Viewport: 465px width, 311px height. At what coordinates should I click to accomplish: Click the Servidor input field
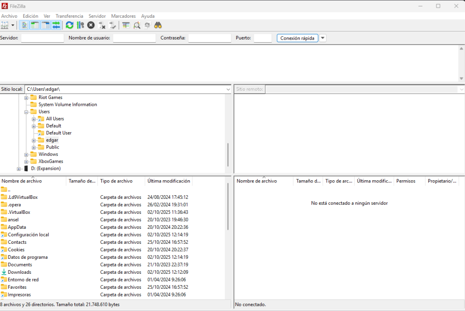tap(42, 38)
